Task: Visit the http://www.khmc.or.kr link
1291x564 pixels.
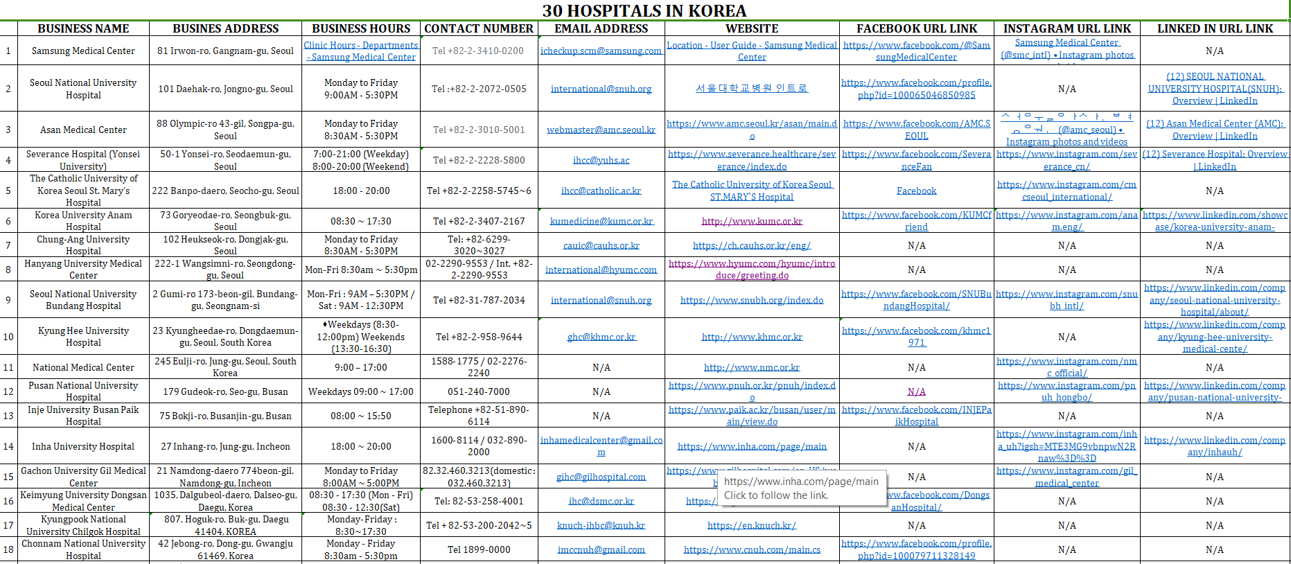Action: point(752,337)
